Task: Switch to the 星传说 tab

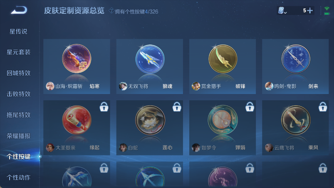Action: [x=18, y=32]
